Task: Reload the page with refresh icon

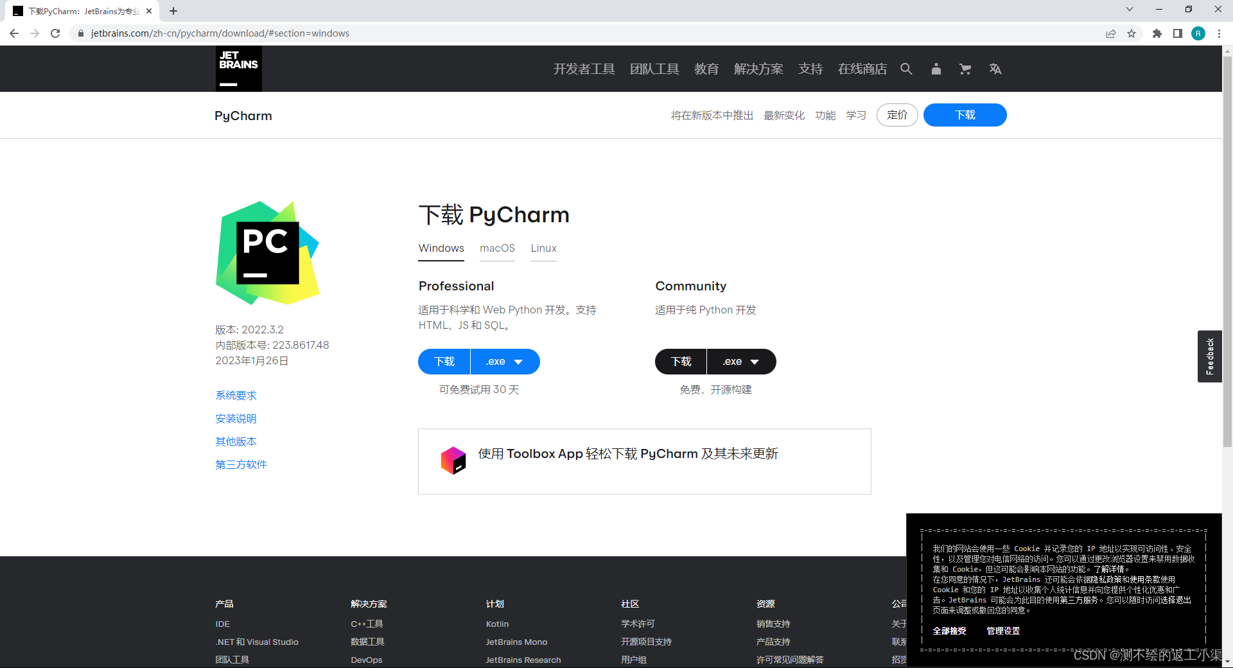Action: click(x=55, y=33)
